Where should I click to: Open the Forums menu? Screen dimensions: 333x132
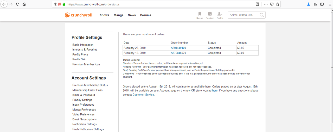(146, 15)
